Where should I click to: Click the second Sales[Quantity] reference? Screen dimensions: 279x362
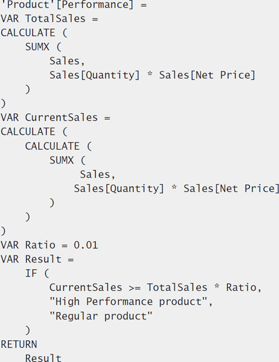pyautogui.click(x=119, y=189)
